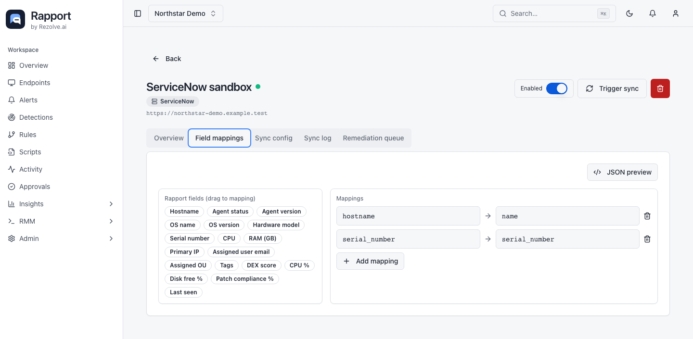This screenshot has height=339, width=693.
Task: Open the Sync config tab
Action: coord(274,138)
